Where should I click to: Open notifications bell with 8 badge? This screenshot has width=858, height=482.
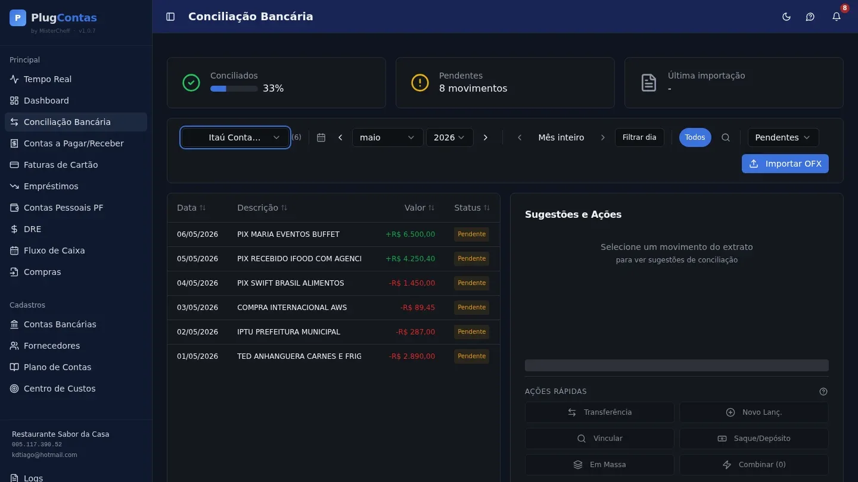click(x=837, y=17)
